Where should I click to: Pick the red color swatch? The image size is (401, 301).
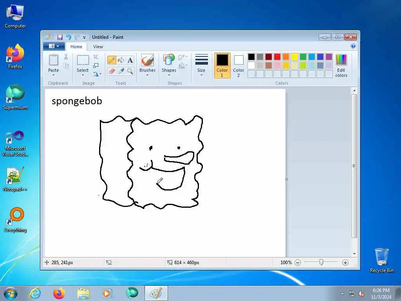[277, 57]
